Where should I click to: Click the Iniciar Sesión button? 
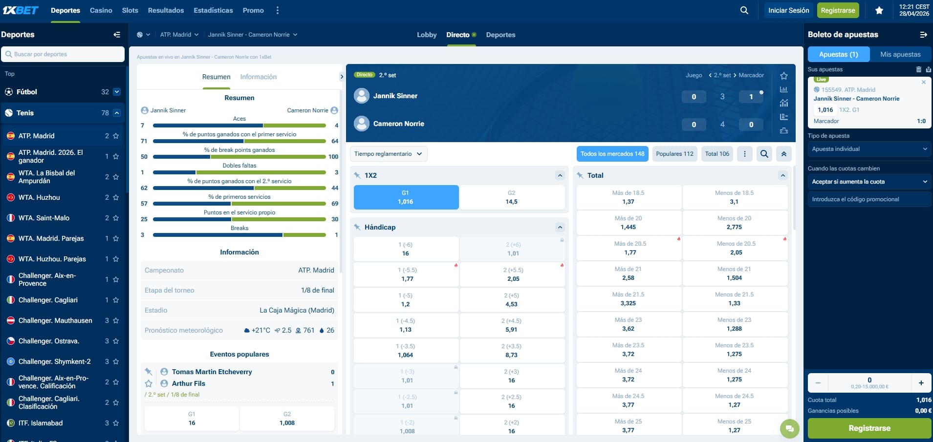click(788, 10)
